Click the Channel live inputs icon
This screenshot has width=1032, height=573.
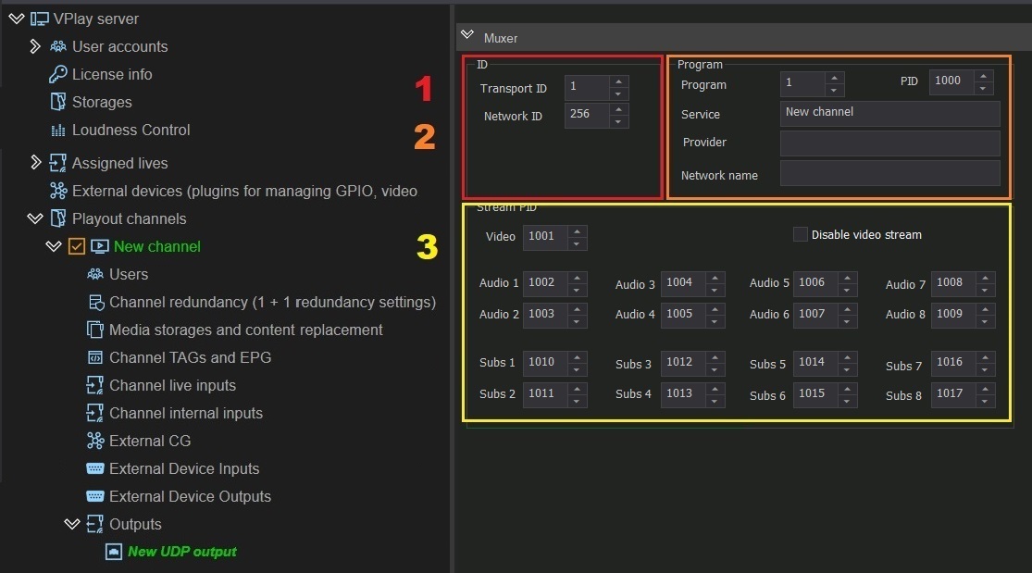[95, 385]
